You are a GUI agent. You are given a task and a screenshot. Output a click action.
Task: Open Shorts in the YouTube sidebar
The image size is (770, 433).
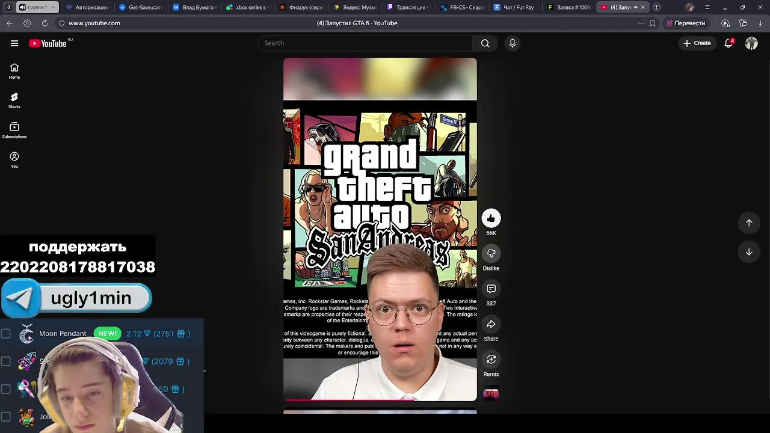click(14, 100)
